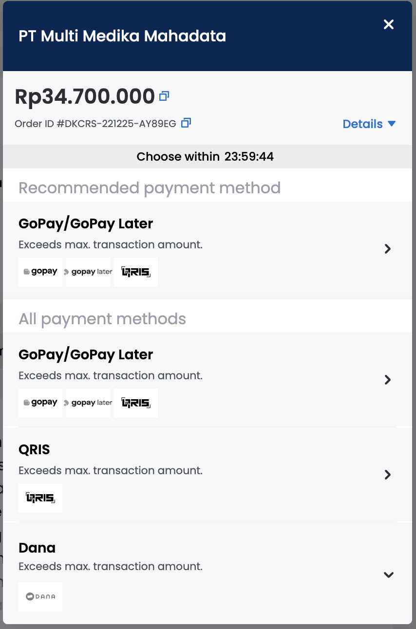The width and height of the screenshot is (416, 629).
Task: Click gopay later logo under All payment methods
Action: [x=88, y=403]
